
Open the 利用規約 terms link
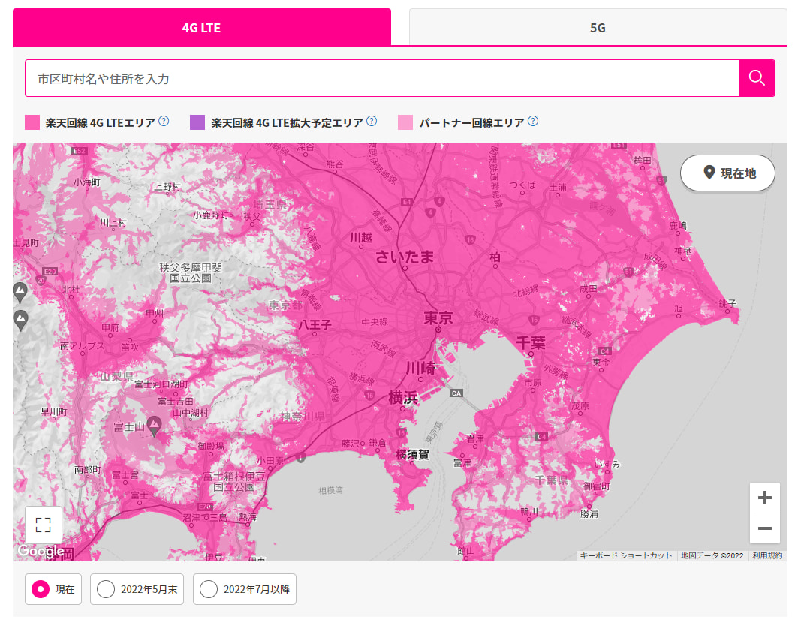[767, 555]
